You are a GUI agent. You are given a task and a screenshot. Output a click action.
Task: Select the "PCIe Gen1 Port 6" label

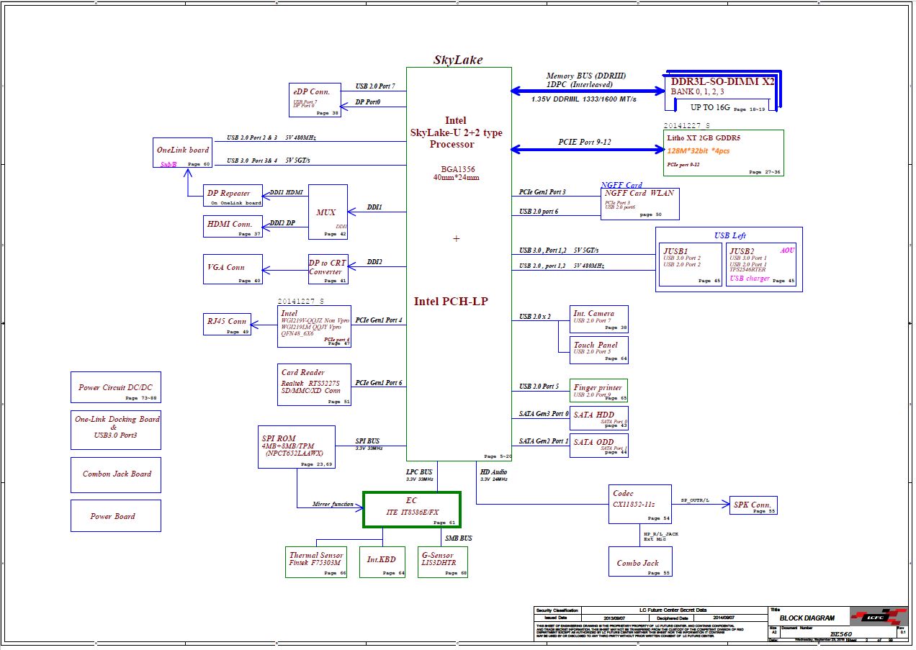pyautogui.click(x=379, y=382)
